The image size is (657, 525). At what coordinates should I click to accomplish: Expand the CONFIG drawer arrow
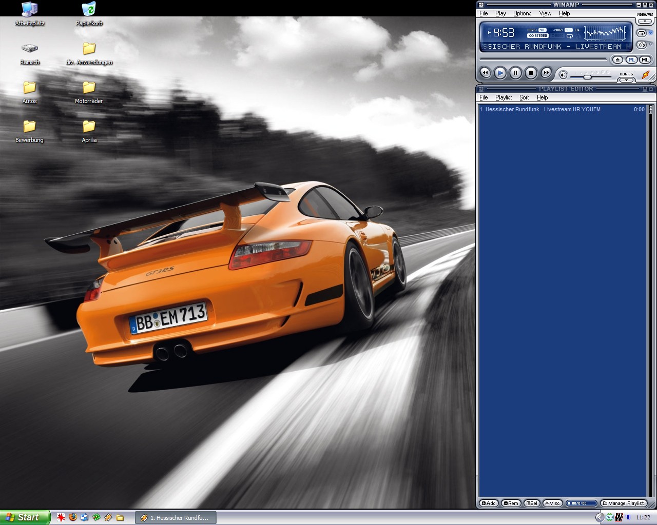[x=627, y=80]
